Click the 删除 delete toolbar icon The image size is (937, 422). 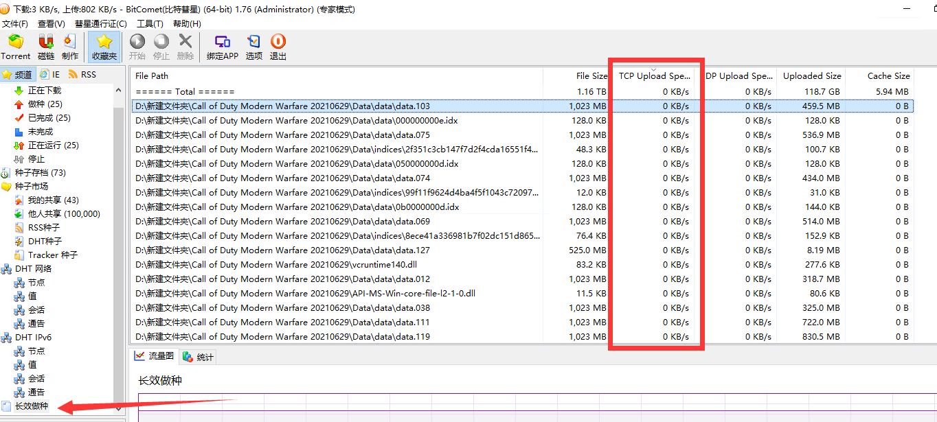click(x=185, y=47)
